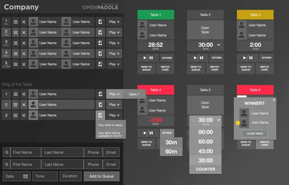The image size is (289, 185).
Task: Click reorder handle on queue row 1
Action: point(16,22)
